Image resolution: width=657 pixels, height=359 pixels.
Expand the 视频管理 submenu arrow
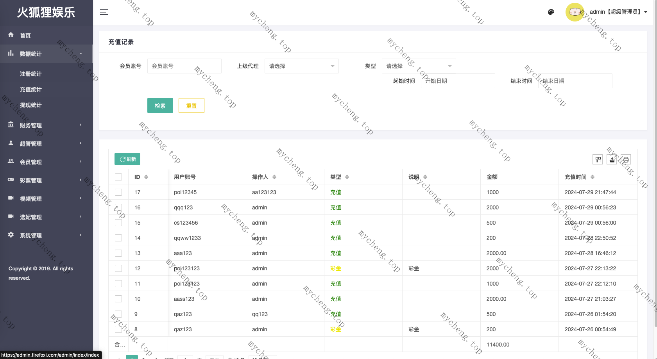[x=81, y=198]
